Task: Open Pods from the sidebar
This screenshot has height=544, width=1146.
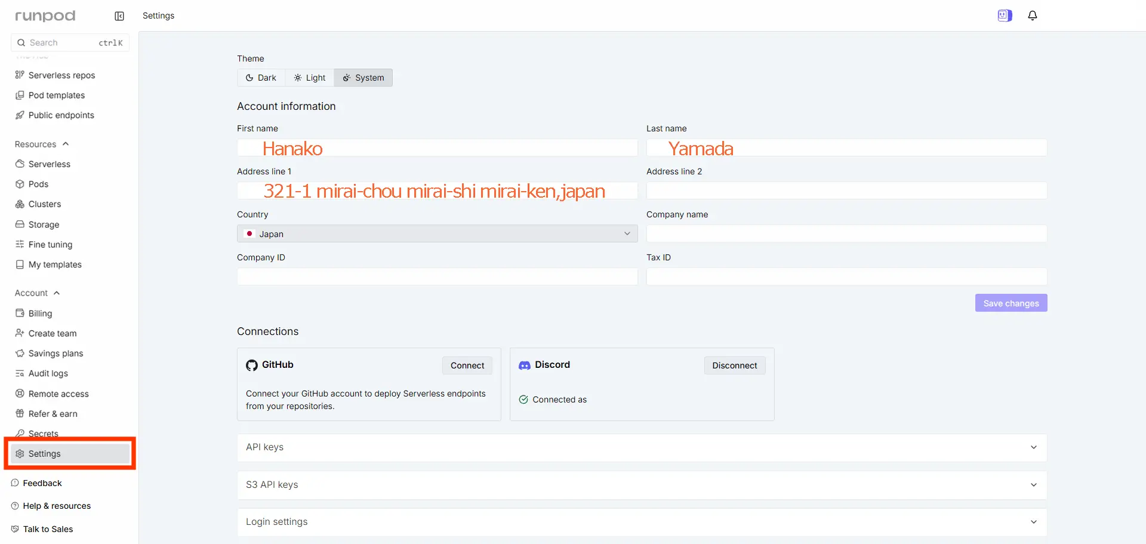Action: click(38, 184)
